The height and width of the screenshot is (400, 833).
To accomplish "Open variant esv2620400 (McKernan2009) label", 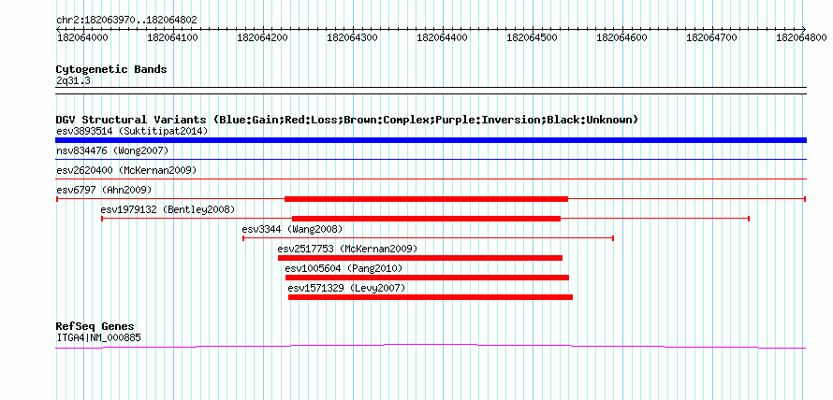I will pos(126,170).
